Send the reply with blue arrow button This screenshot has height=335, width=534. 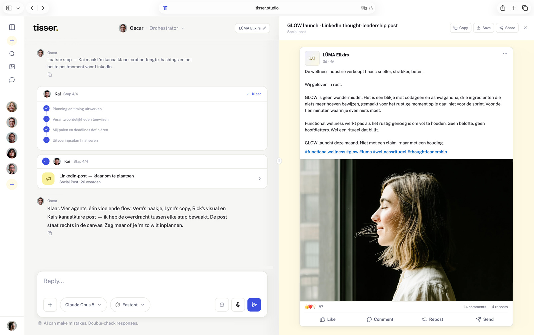[254, 305]
